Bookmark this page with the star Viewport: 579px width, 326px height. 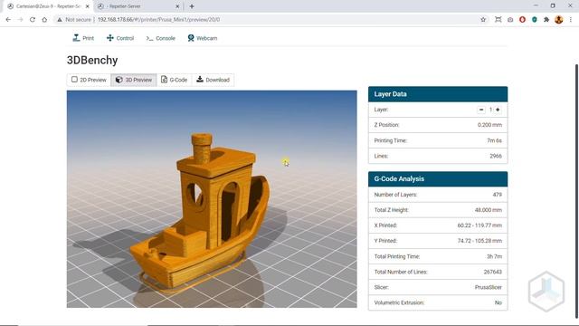coord(483,20)
